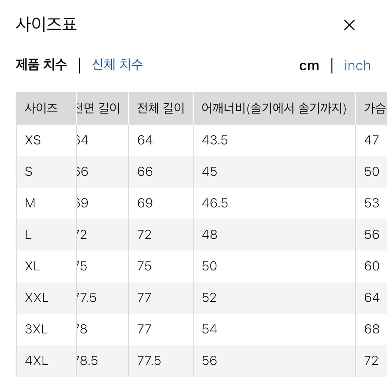The image size is (387, 377).
Task: Switch units to inch
Action: coord(357,66)
